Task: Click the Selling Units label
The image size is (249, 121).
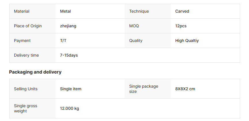Action: click(x=26, y=89)
